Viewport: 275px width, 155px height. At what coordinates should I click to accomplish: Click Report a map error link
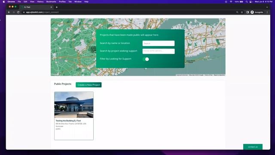point(219,75)
